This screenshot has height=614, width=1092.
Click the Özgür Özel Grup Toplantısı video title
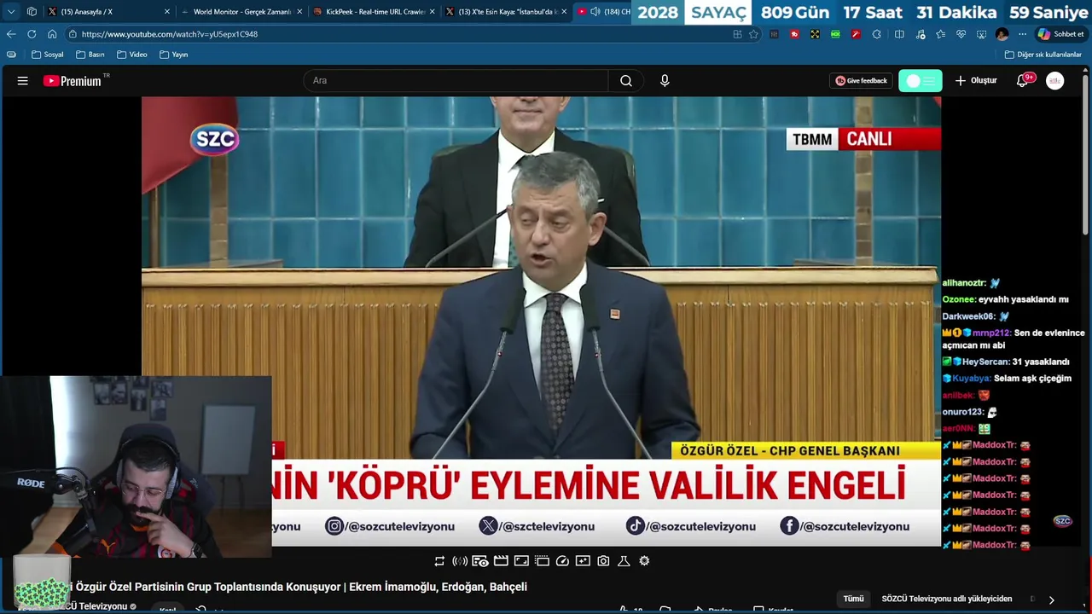click(301, 587)
